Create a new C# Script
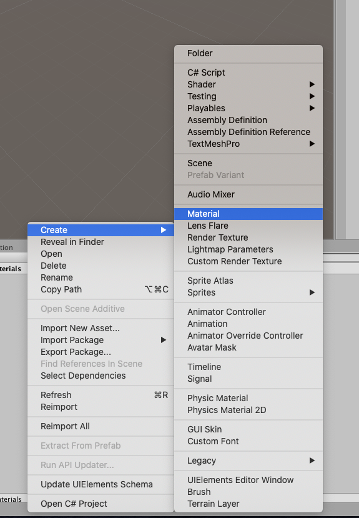 (x=248, y=72)
